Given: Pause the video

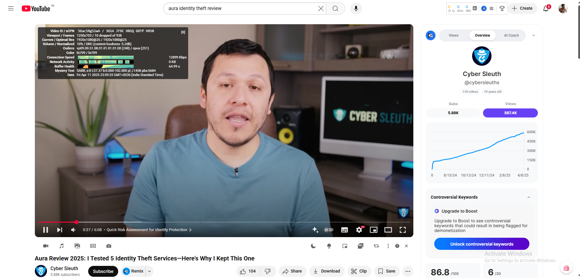Looking at the screenshot, I should [46, 230].
